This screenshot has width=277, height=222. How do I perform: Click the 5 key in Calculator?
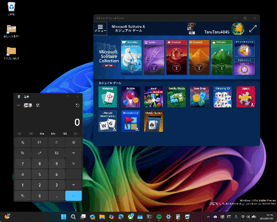click(39, 174)
